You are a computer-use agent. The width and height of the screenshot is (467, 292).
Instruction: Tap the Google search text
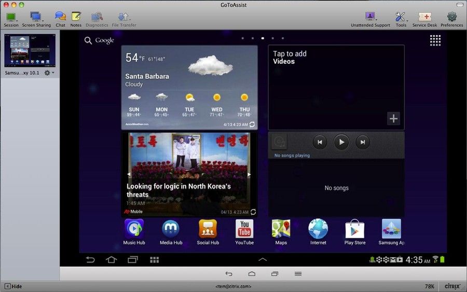(x=104, y=40)
